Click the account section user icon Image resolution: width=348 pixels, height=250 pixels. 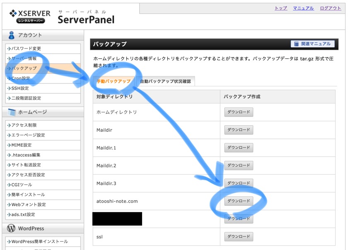(12, 36)
